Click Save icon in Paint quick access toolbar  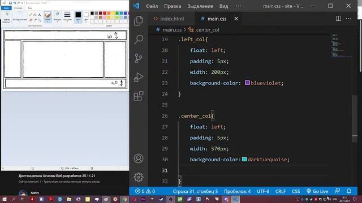10,3
